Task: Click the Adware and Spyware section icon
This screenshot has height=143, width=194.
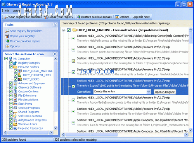Action: click(x=15, y=83)
